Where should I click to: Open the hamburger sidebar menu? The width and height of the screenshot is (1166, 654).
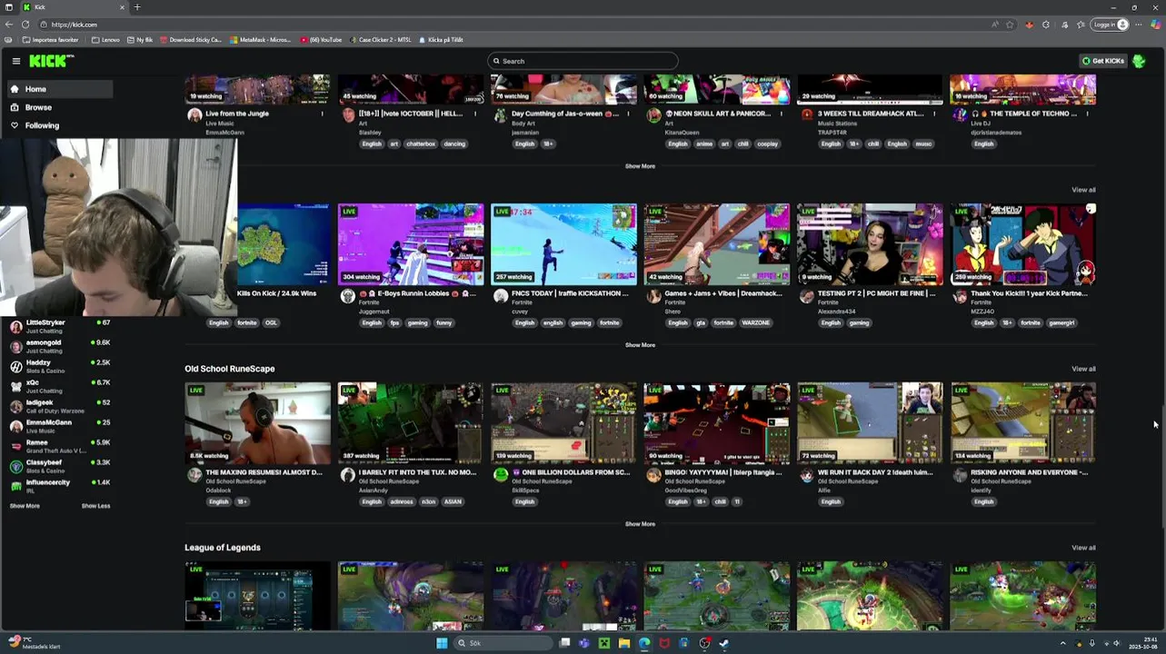point(16,61)
